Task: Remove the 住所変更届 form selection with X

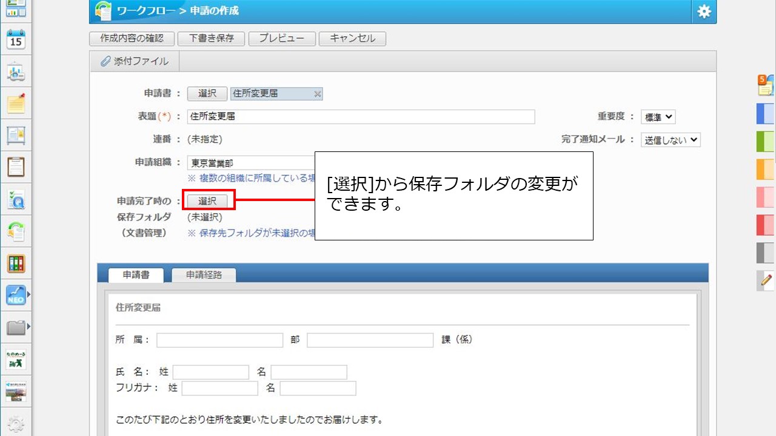Action: point(317,94)
